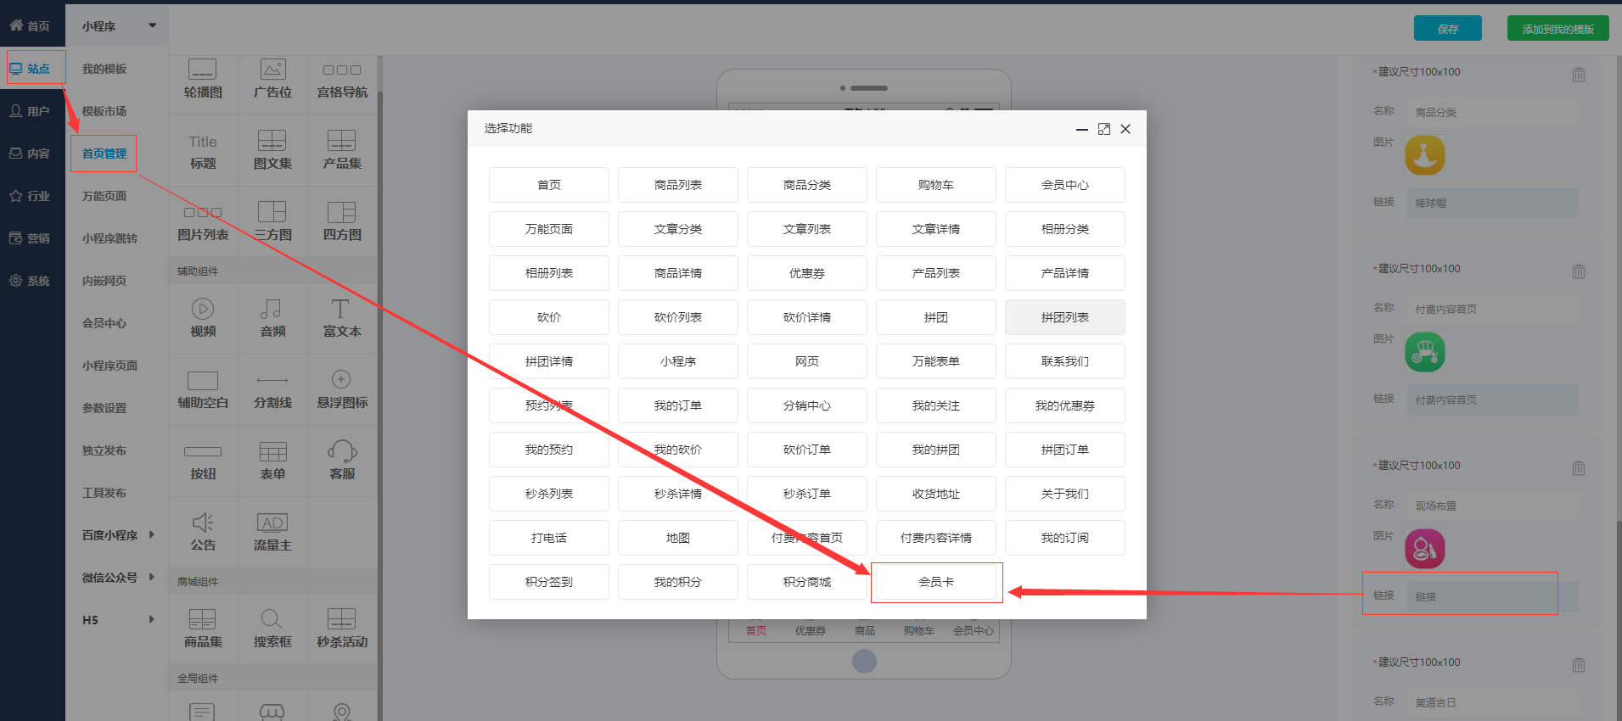Edit the 现场布置 name field
Image resolution: width=1622 pixels, height=721 pixels.
[1492, 506]
